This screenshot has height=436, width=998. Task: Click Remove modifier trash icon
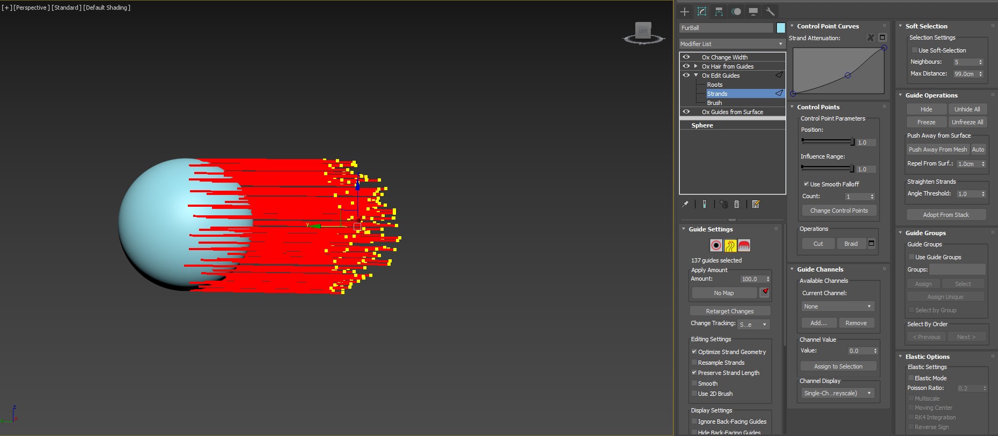point(737,204)
